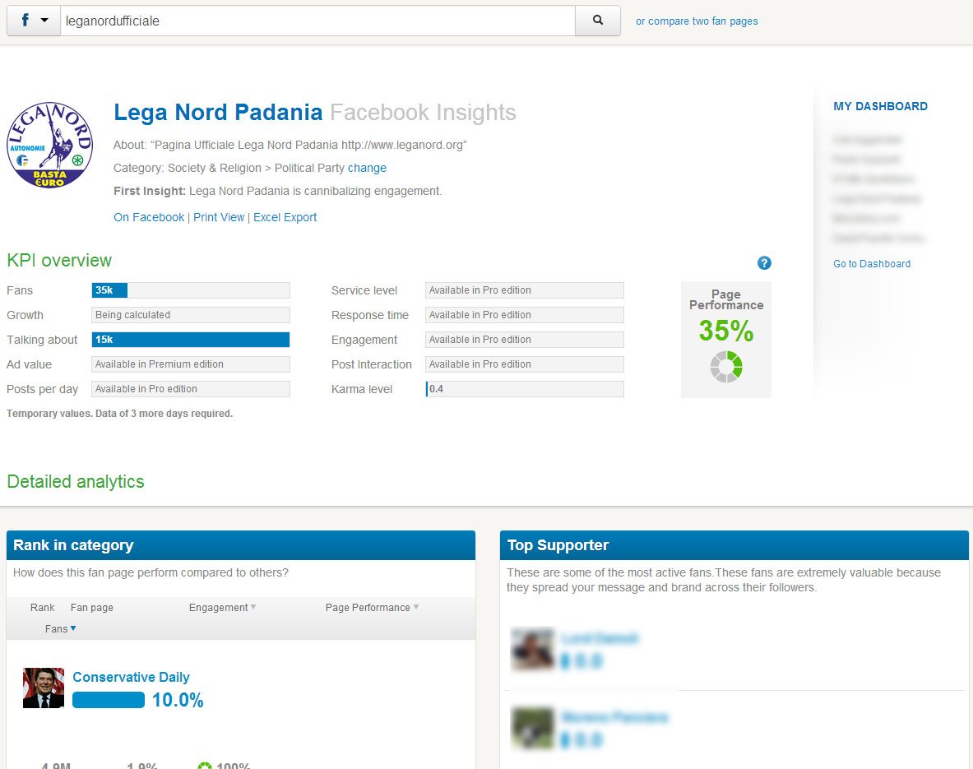Viewport: 973px width, 769px height.
Task: Click the Fans 35k progress bar
Action: [191, 290]
